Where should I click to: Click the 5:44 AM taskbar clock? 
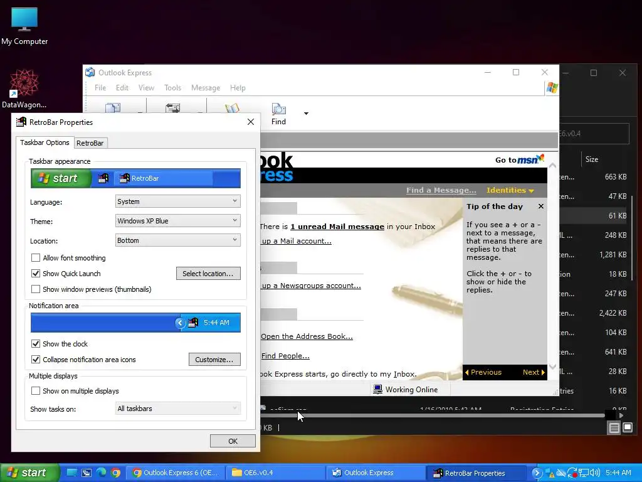tap(618, 473)
